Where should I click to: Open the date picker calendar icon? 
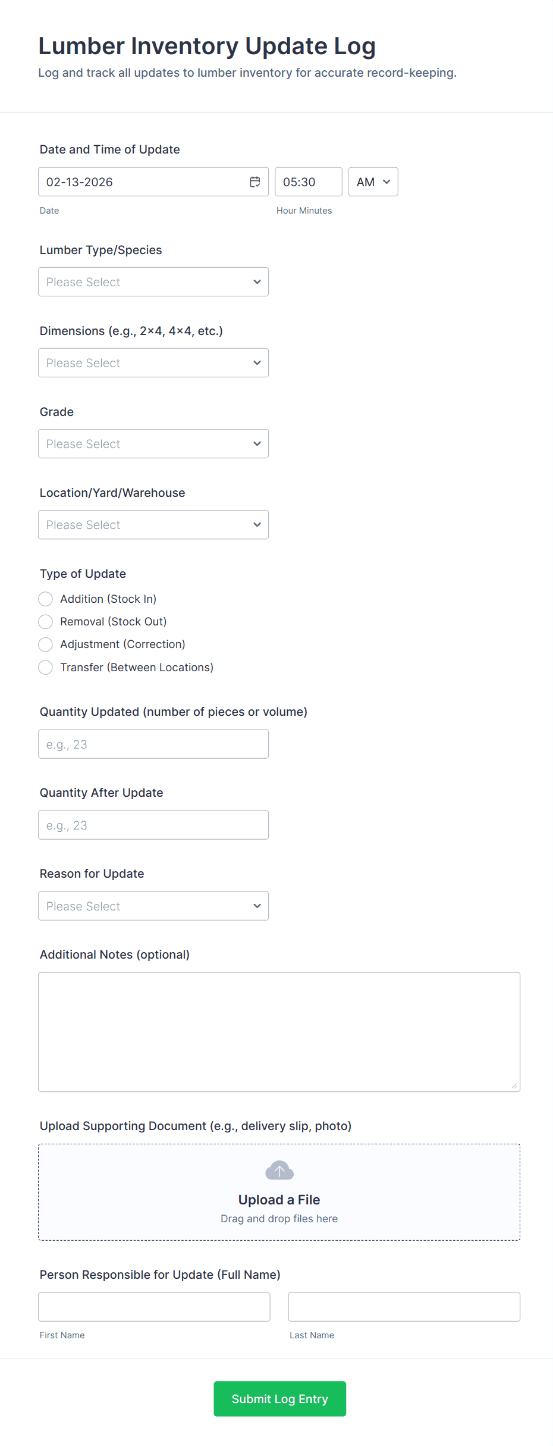[x=255, y=182]
